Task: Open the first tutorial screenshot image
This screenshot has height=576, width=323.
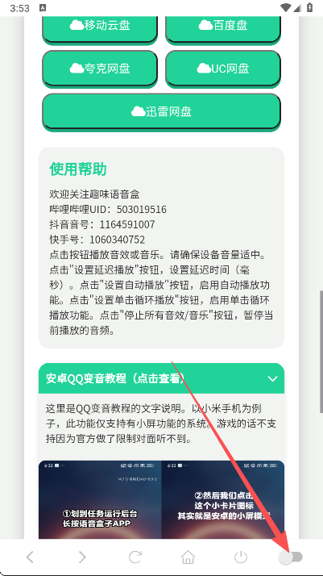Action: (100, 499)
